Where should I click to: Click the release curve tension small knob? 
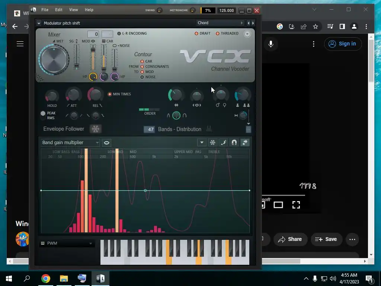click(96, 115)
